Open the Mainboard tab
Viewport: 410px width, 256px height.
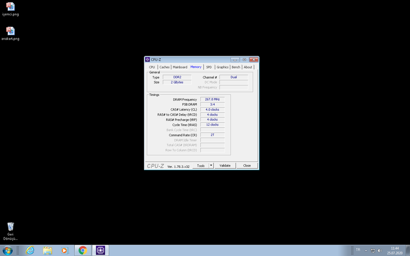(x=180, y=67)
